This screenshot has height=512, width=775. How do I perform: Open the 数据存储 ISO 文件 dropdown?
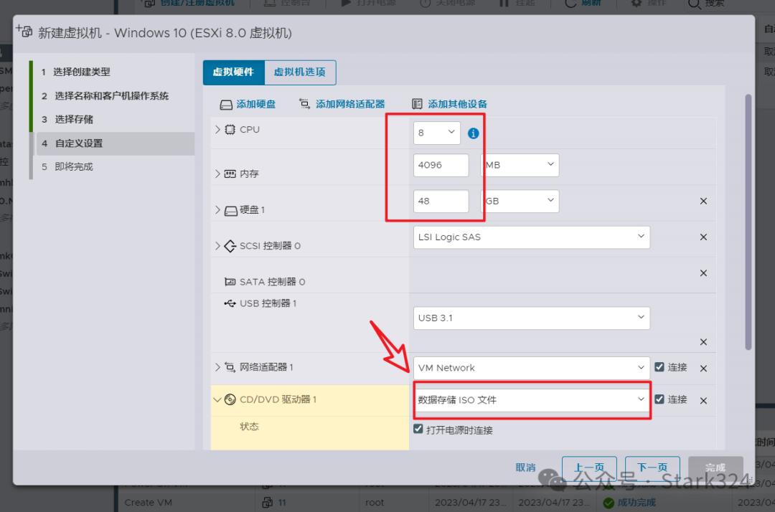click(x=531, y=400)
